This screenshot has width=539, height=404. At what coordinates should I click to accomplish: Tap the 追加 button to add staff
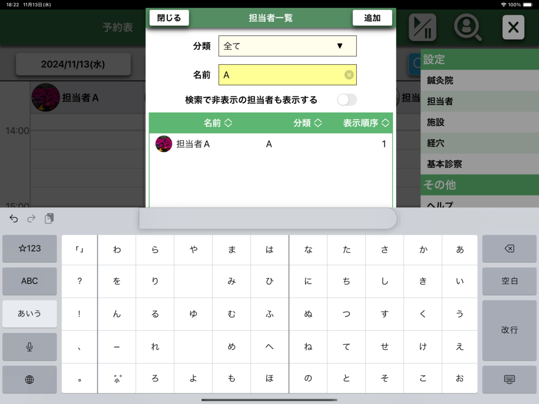point(372,18)
